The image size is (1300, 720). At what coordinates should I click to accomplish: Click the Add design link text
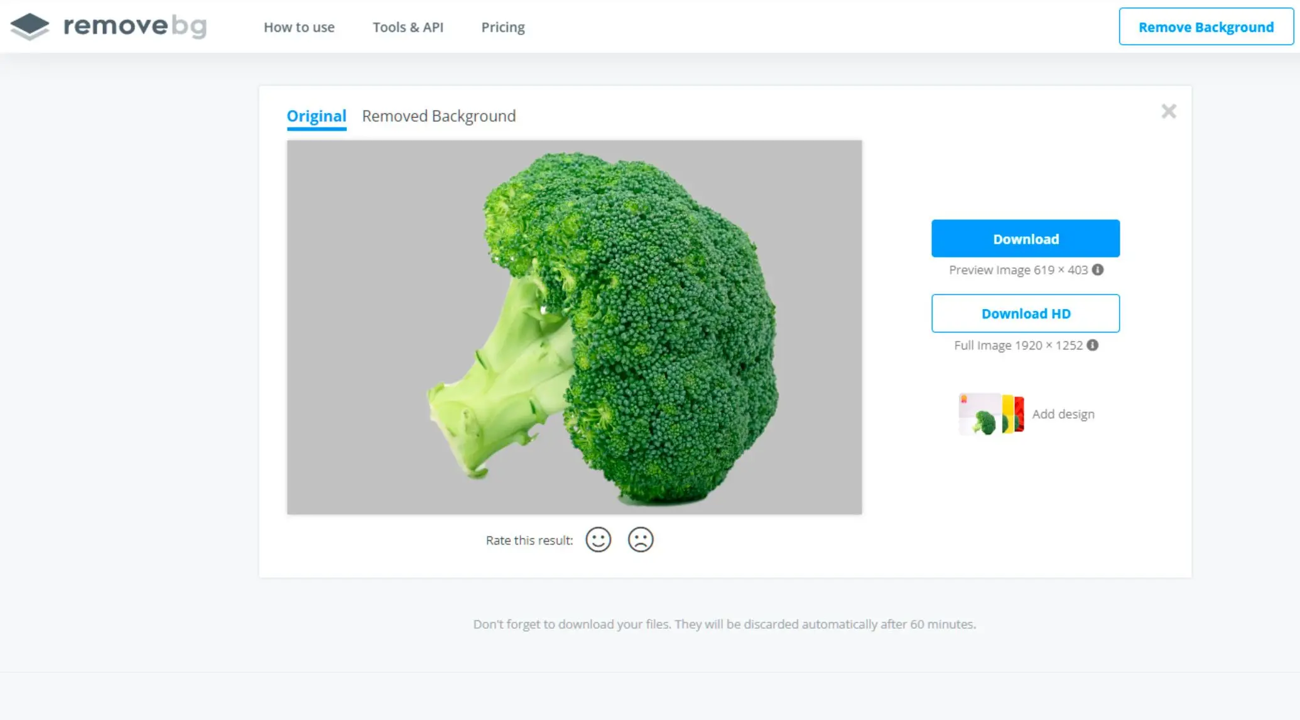point(1063,414)
